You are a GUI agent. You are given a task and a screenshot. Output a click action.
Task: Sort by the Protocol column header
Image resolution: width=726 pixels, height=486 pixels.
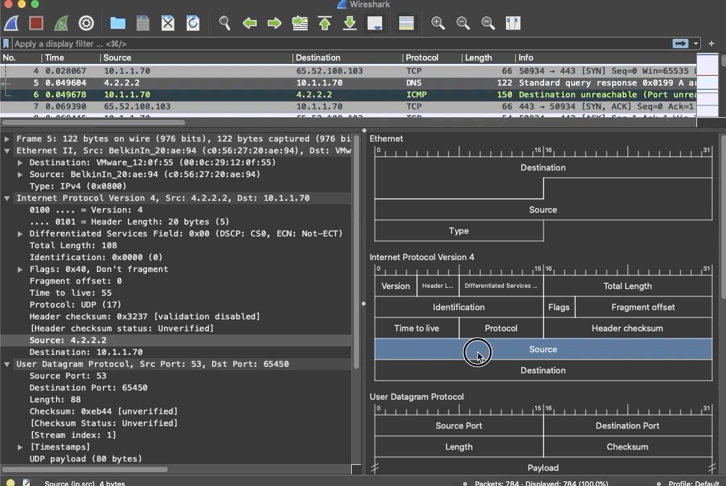coord(432,58)
